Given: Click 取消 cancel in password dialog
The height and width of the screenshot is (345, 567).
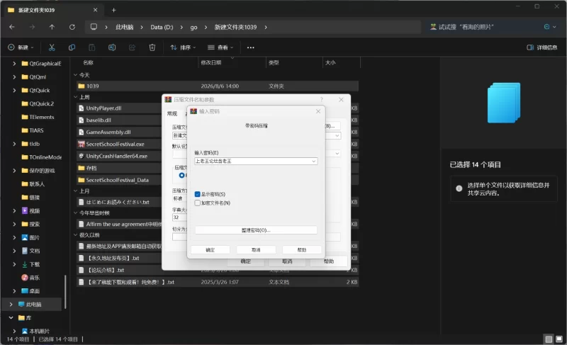Looking at the screenshot, I should click(256, 249).
